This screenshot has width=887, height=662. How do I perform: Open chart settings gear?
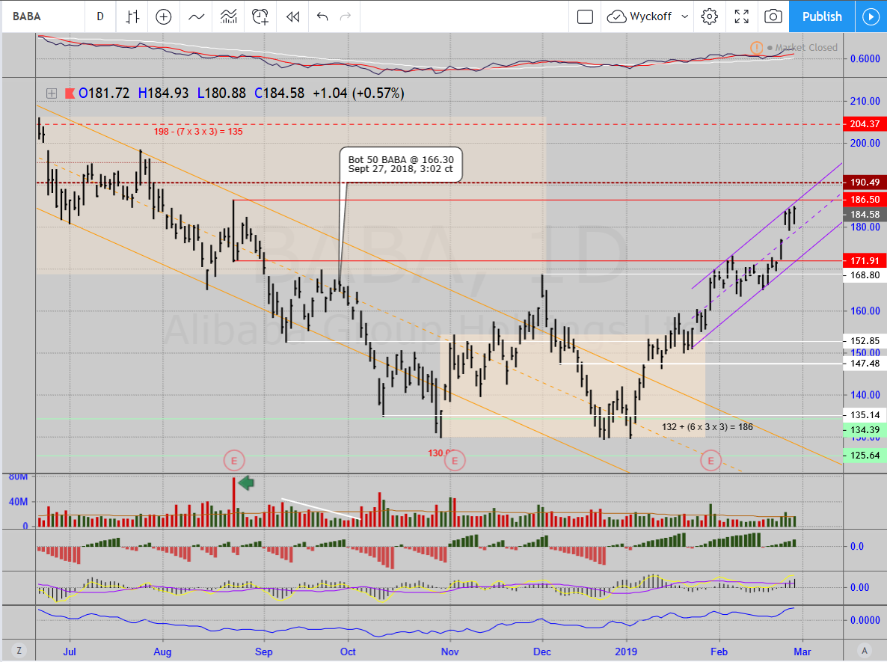(709, 16)
